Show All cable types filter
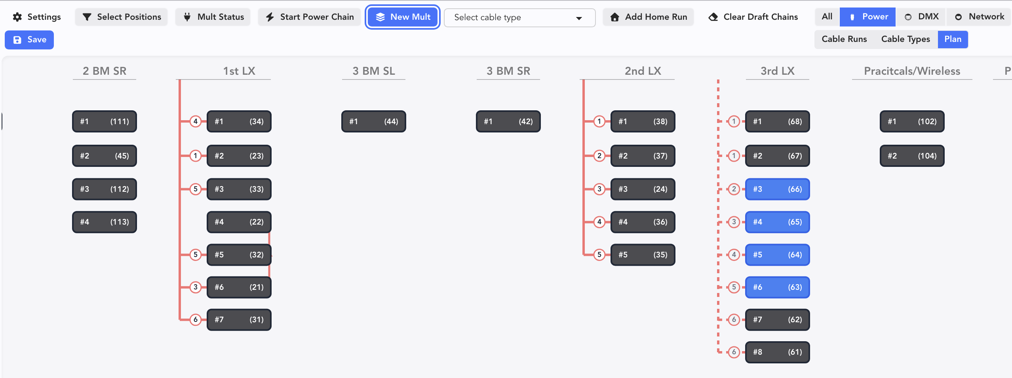 [x=827, y=17]
